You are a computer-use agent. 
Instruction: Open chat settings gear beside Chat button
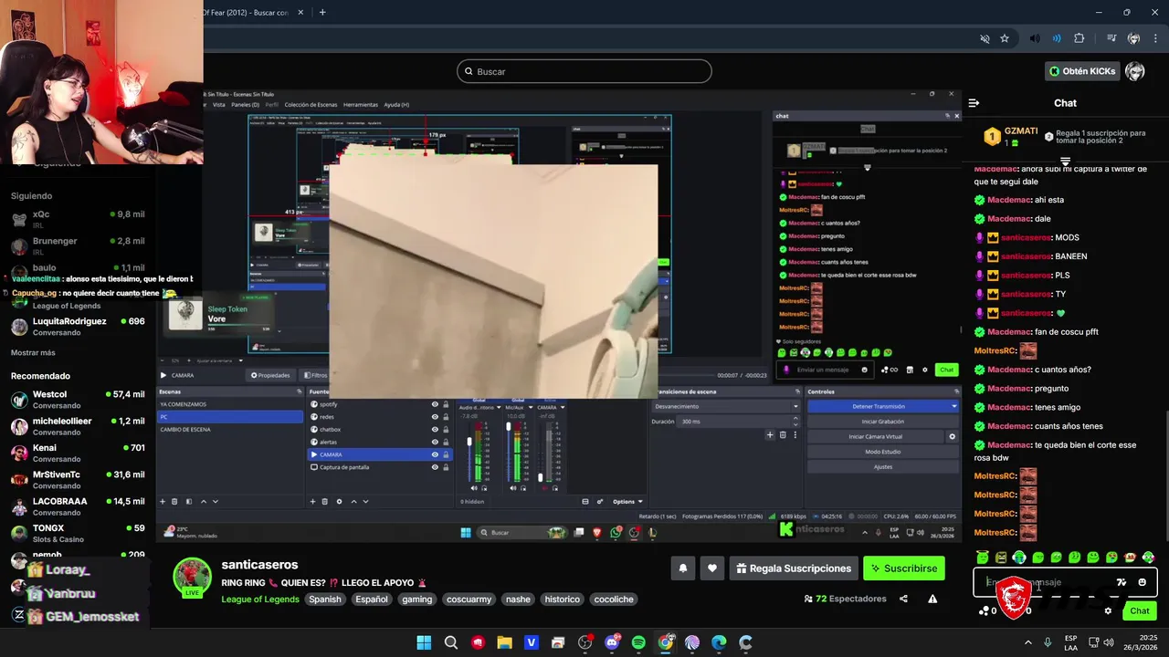coord(1108,610)
